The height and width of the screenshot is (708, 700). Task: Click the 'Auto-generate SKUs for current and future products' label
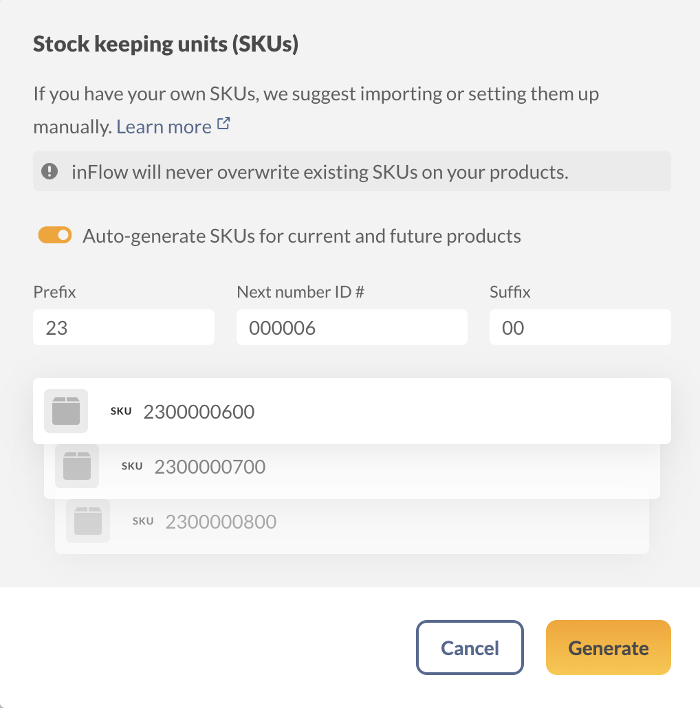pos(301,236)
